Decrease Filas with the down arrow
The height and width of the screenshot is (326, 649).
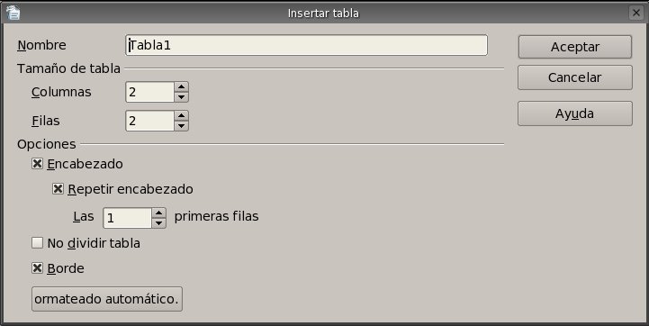(x=181, y=126)
